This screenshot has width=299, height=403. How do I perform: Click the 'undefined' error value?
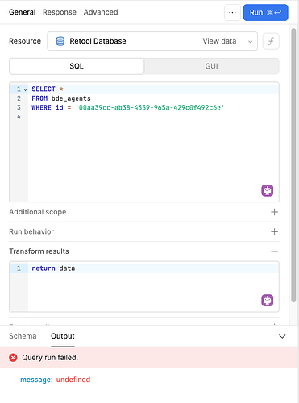tap(73, 380)
